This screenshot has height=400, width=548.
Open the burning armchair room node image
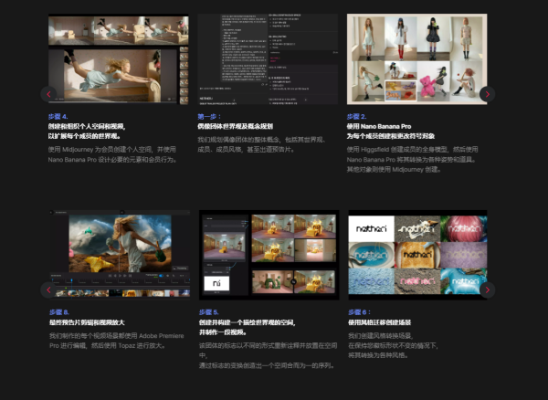point(269,255)
